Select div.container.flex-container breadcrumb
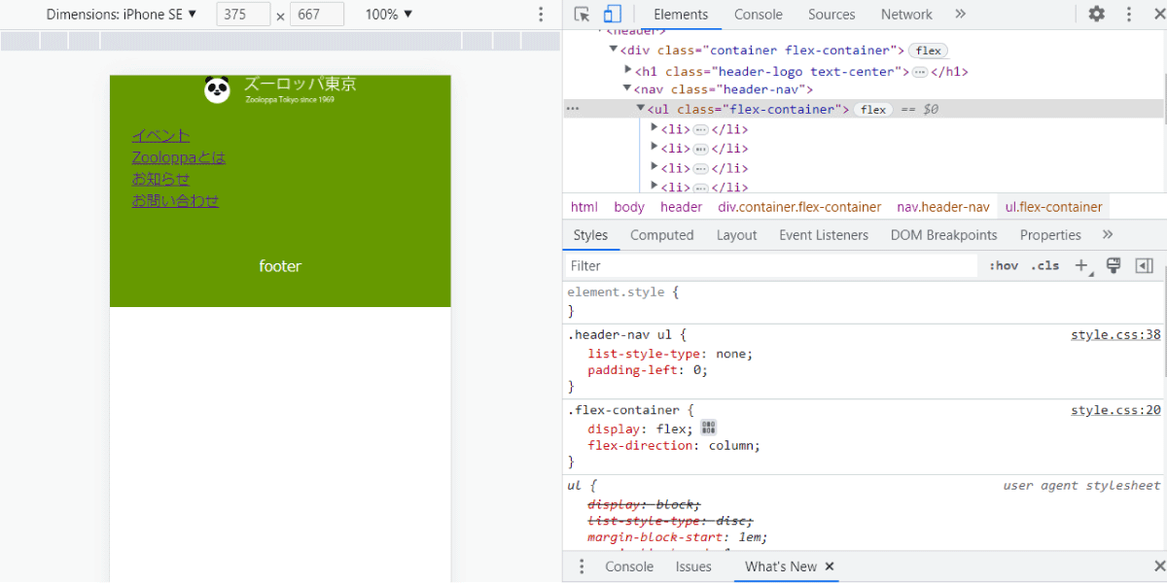The image size is (1167, 583). (799, 207)
